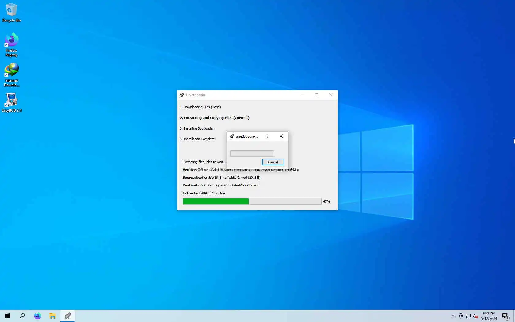Click "4. Installation Complete" step text

point(197,139)
